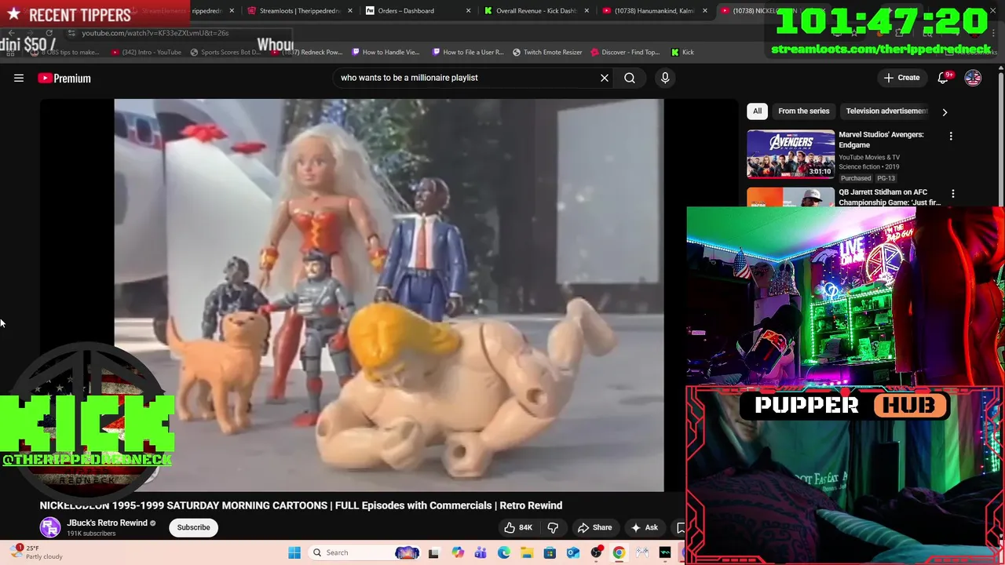Start voice search with microphone icon
This screenshot has height=565, width=1005.
click(x=665, y=78)
